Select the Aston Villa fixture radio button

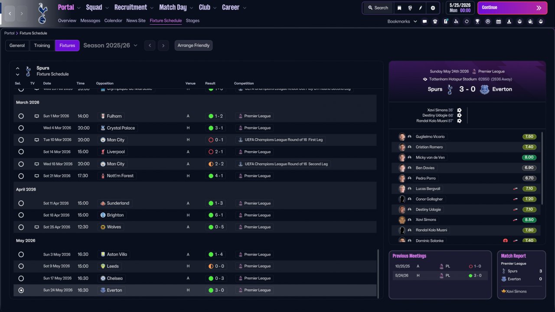[21, 255]
